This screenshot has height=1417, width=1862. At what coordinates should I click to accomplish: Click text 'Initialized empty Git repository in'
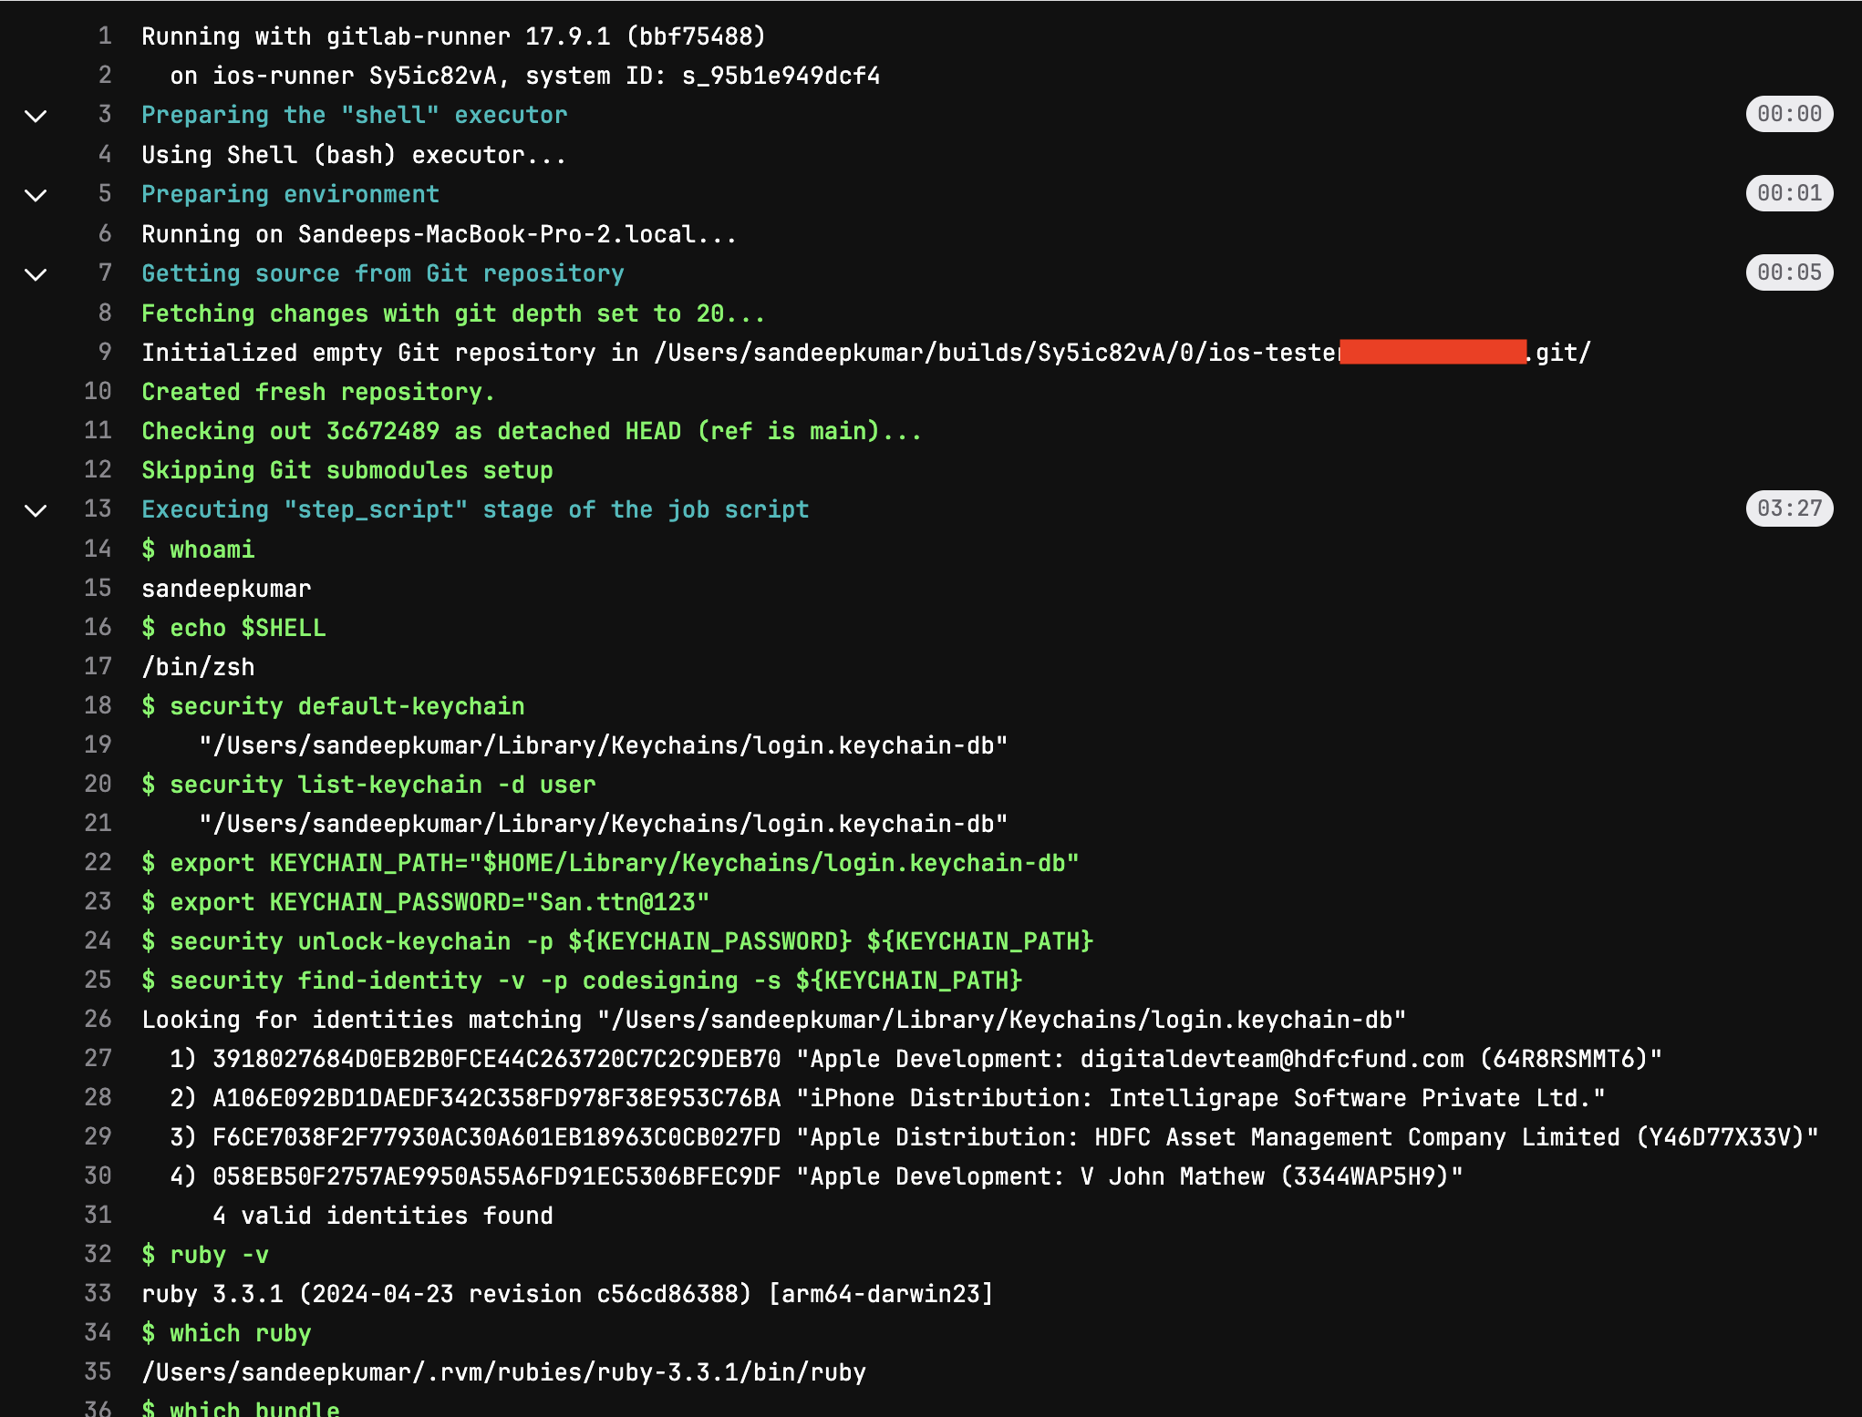click(390, 353)
